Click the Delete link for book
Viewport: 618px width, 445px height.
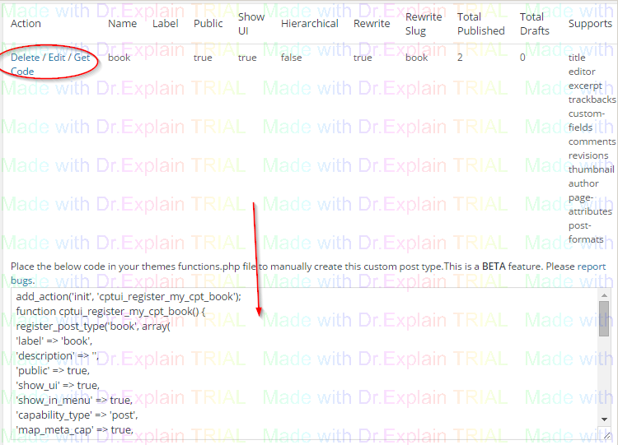pyautogui.click(x=25, y=58)
